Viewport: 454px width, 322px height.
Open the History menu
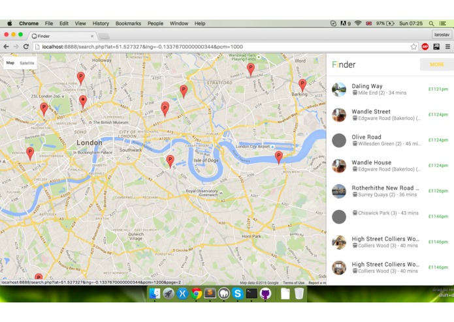(x=101, y=23)
